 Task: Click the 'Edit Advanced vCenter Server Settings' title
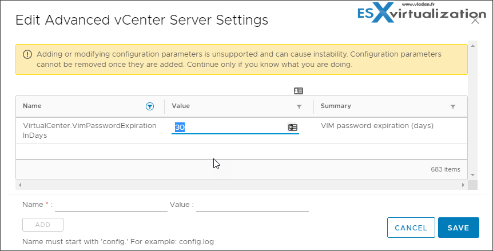pyautogui.click(x=142, y=20)
